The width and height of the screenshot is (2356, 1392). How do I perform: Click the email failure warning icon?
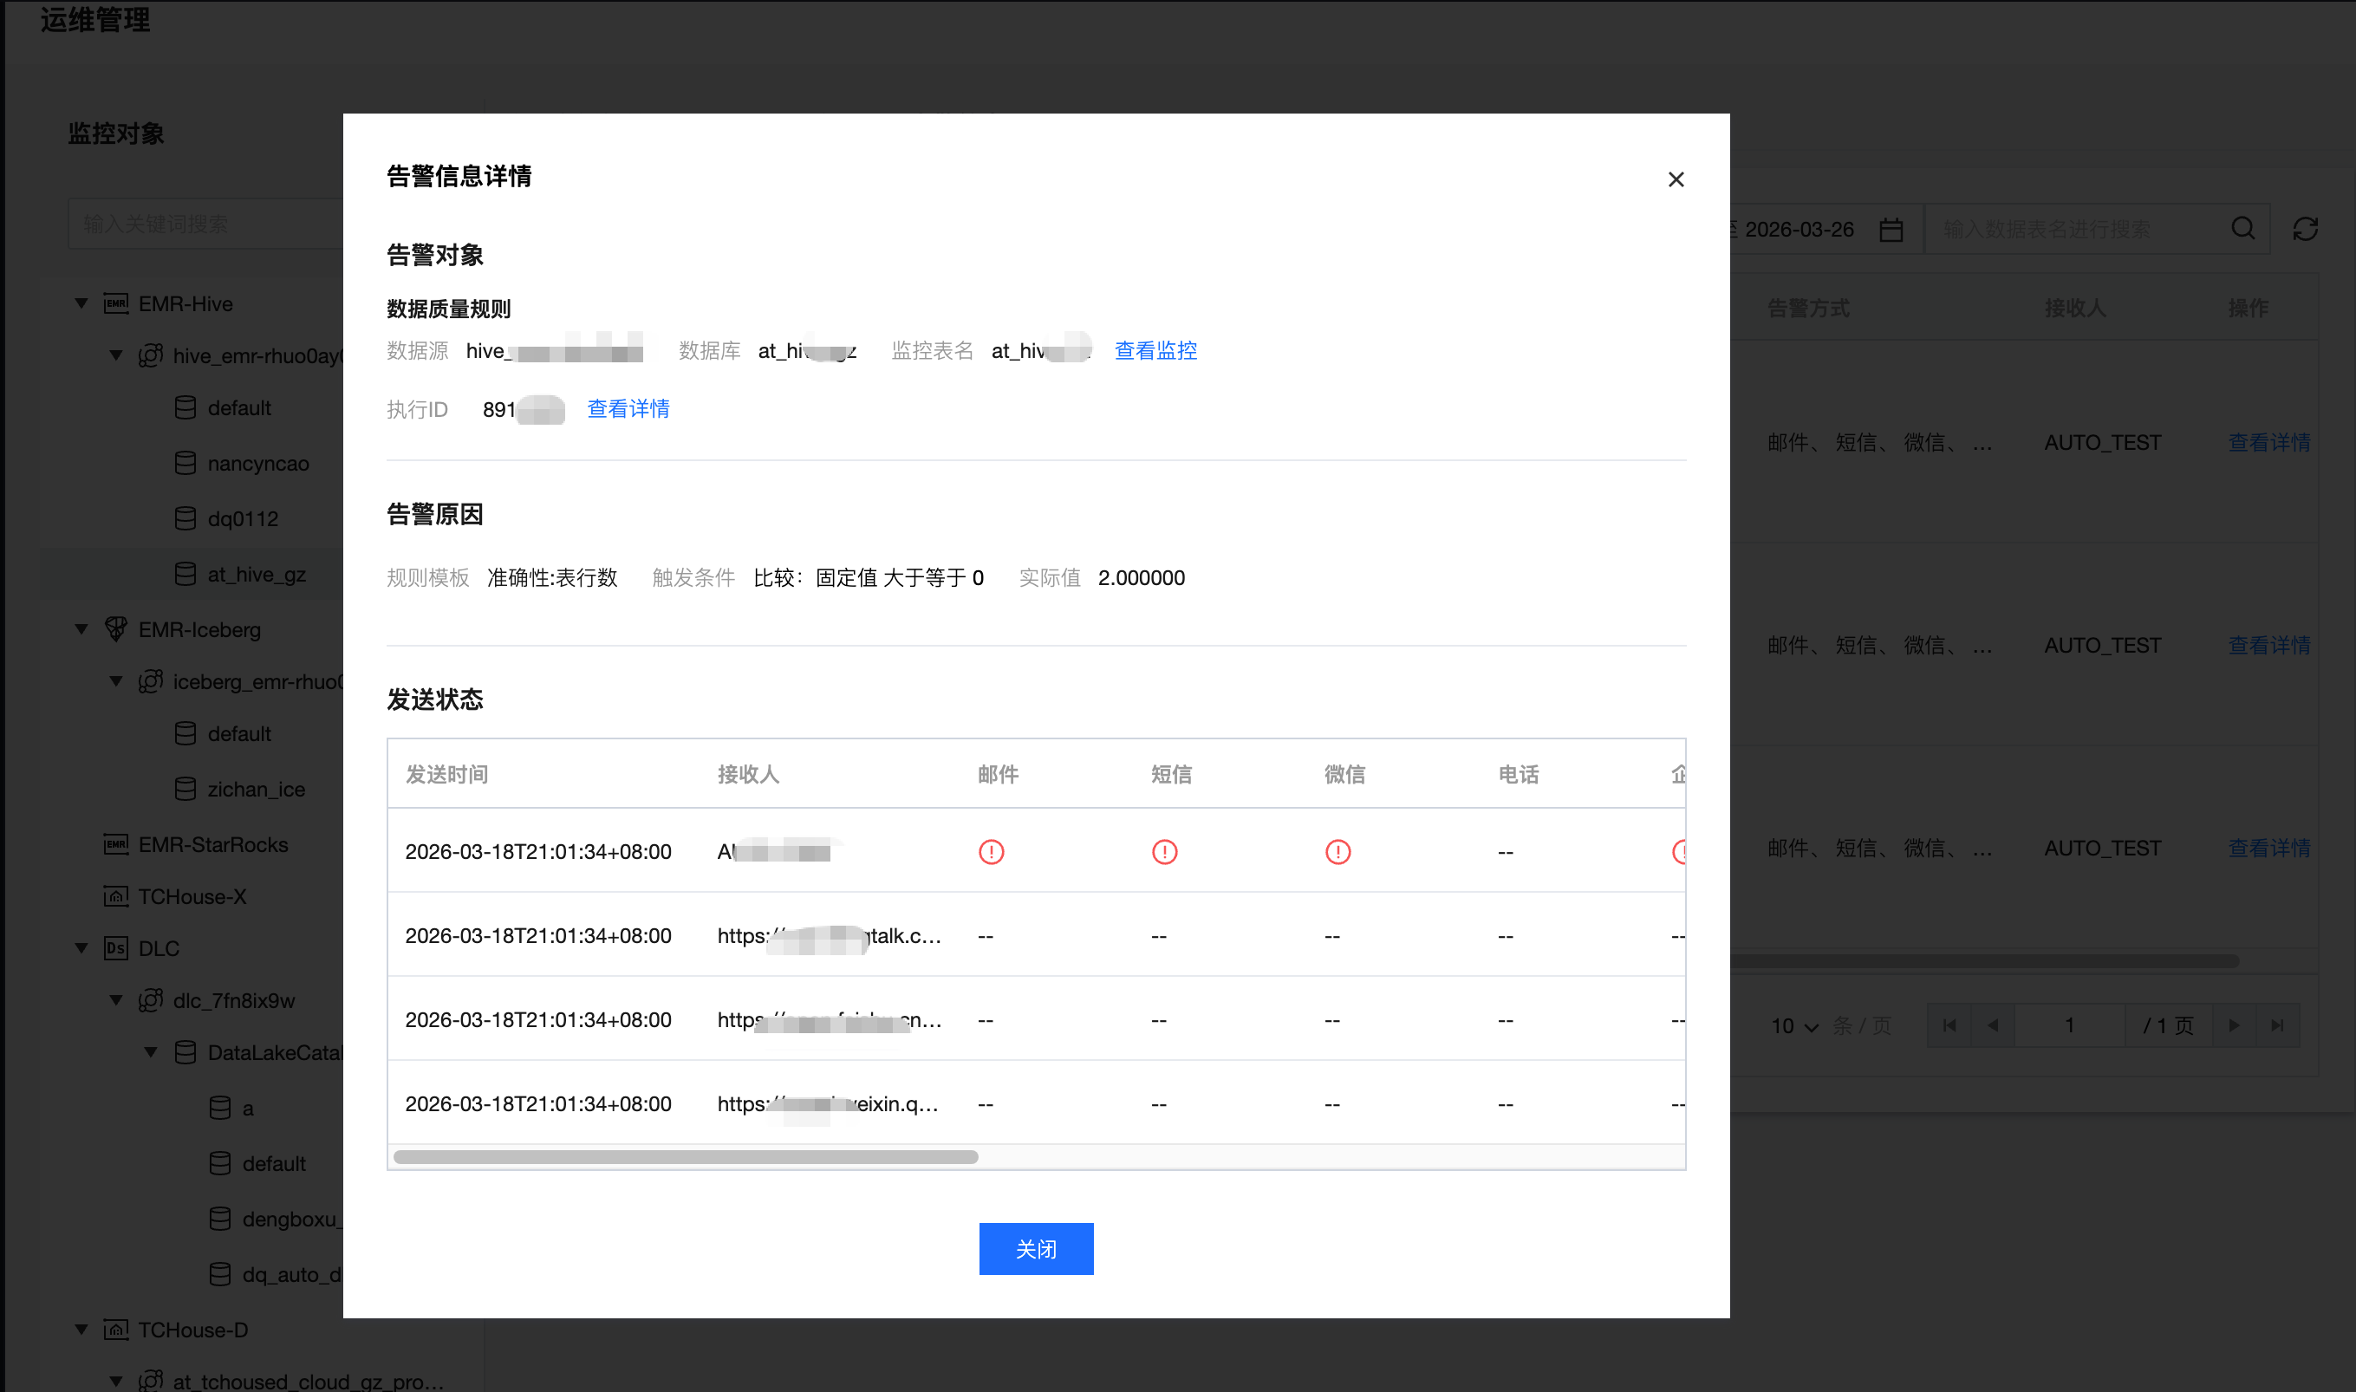[x=991, y=852]
